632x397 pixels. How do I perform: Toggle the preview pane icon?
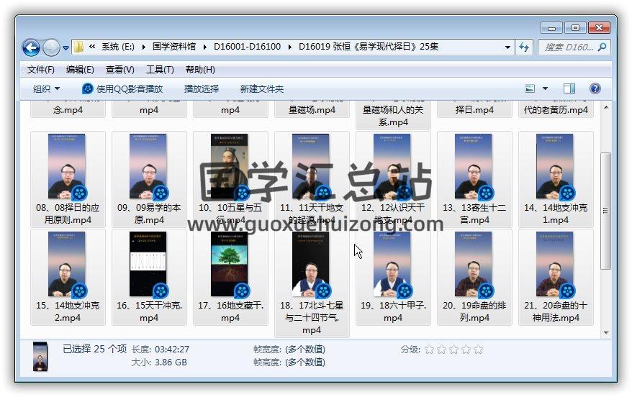tap(569, 88)
